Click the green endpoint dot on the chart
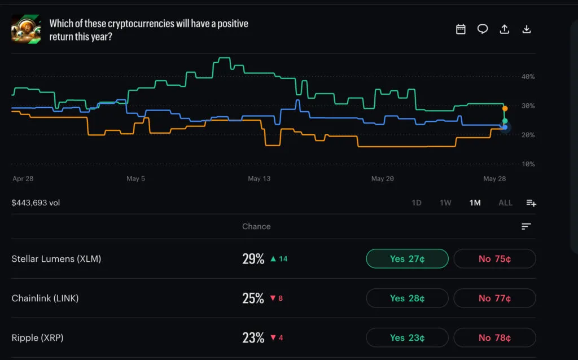This screenshot has height=360, width=578. tap(505, 121)
